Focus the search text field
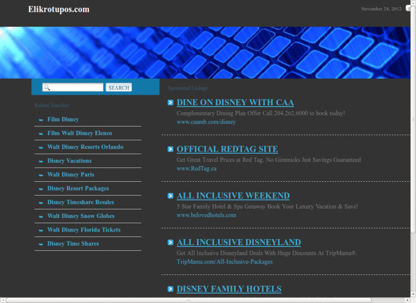Screen dimensions: 416x303 coord(73,87)
